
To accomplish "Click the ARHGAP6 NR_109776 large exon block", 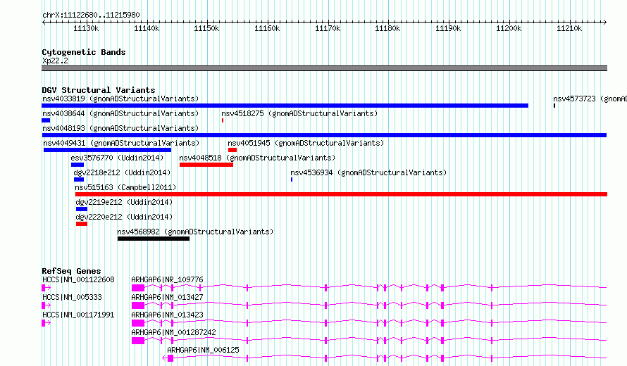I will pyautogui.click(x=138, y=288).
